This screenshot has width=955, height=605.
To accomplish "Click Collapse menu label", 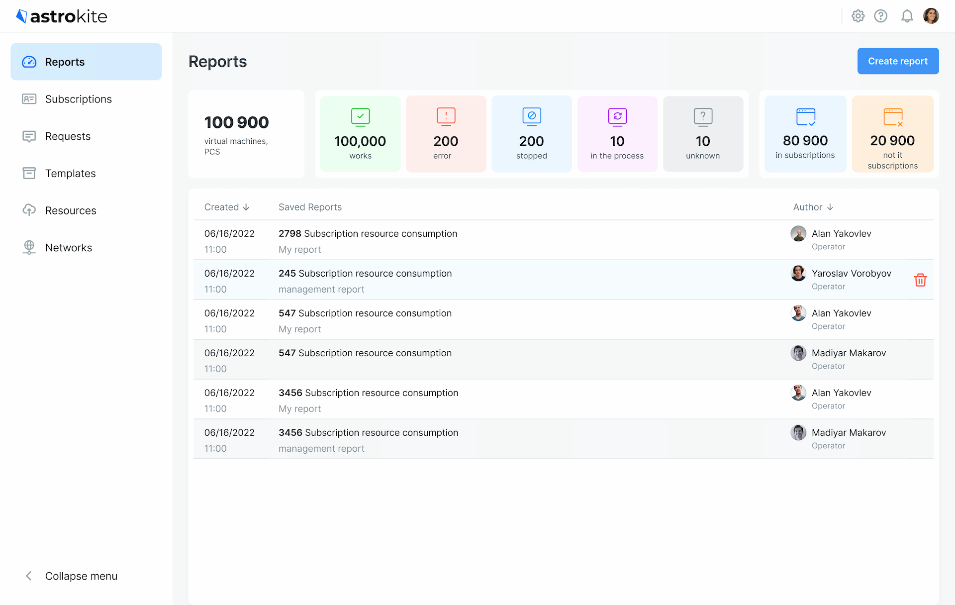I will pos(82,576).
